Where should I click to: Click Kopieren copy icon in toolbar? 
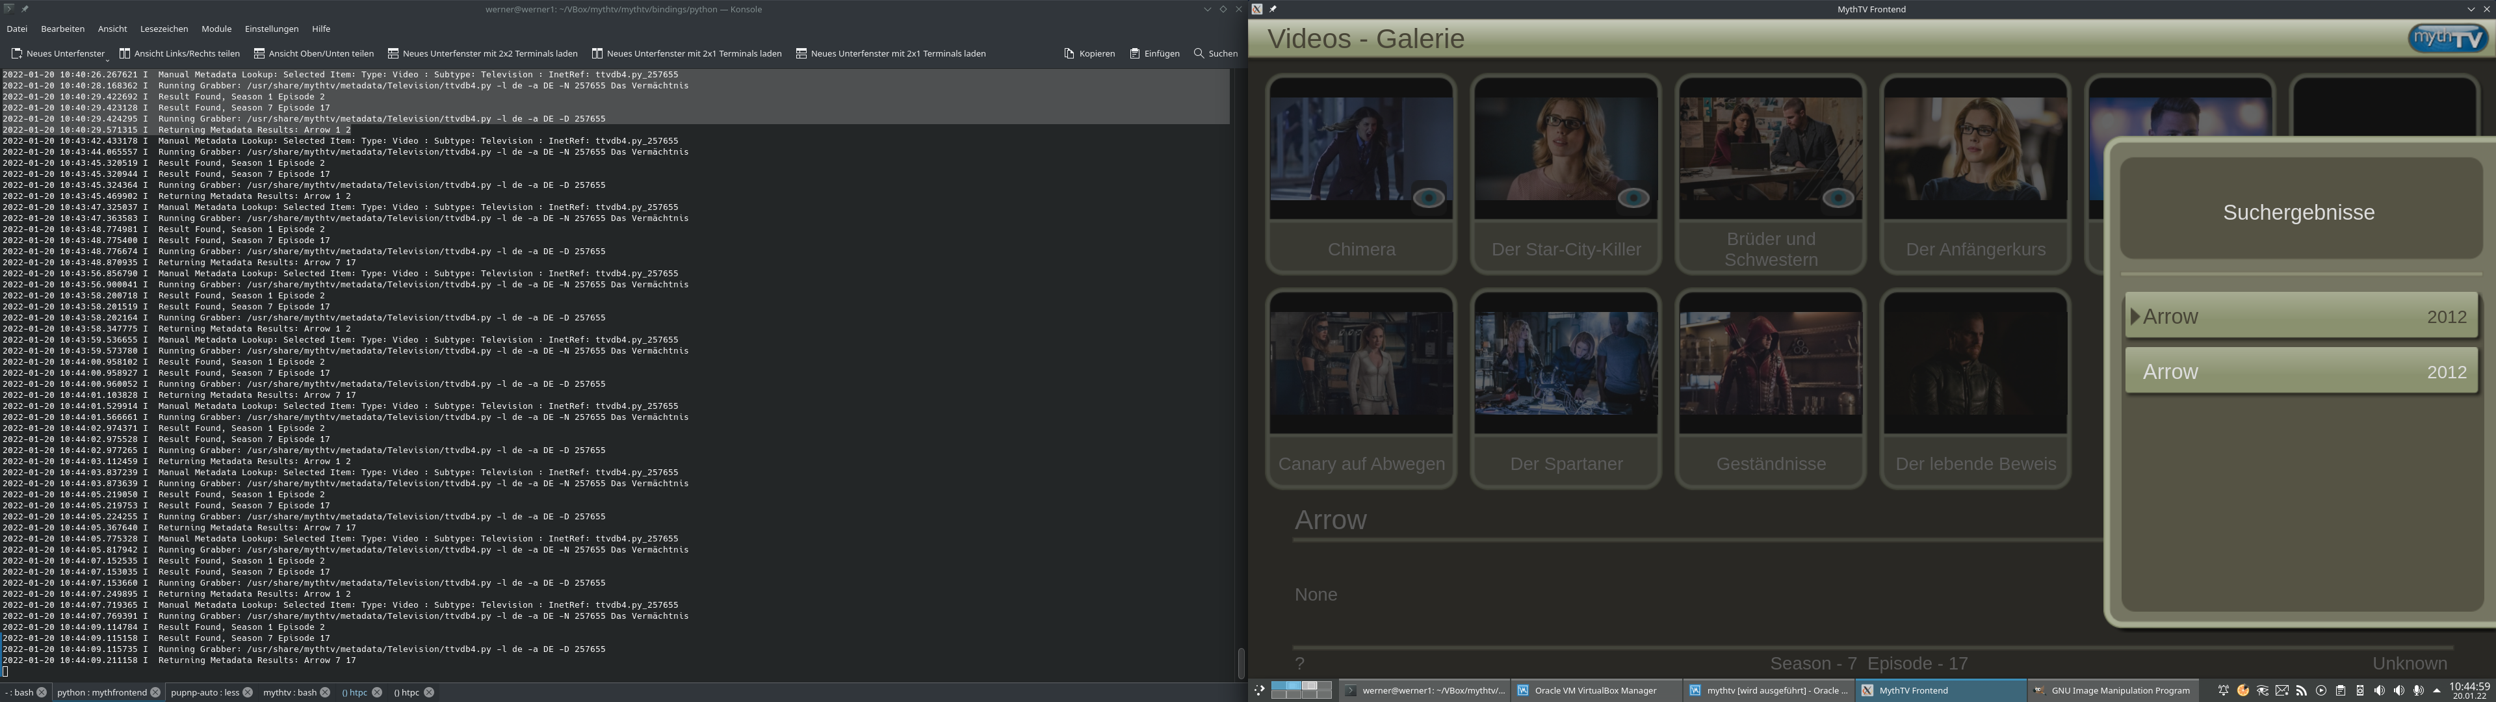pyautogui.click(x=1069, y=53)
